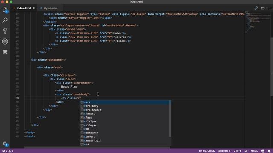Click the 'row' class value on line 31
This screenshot has width=273, height=153.
pos(58,68)
